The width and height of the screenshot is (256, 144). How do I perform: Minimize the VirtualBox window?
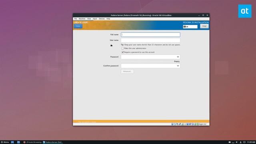(199, 15)
